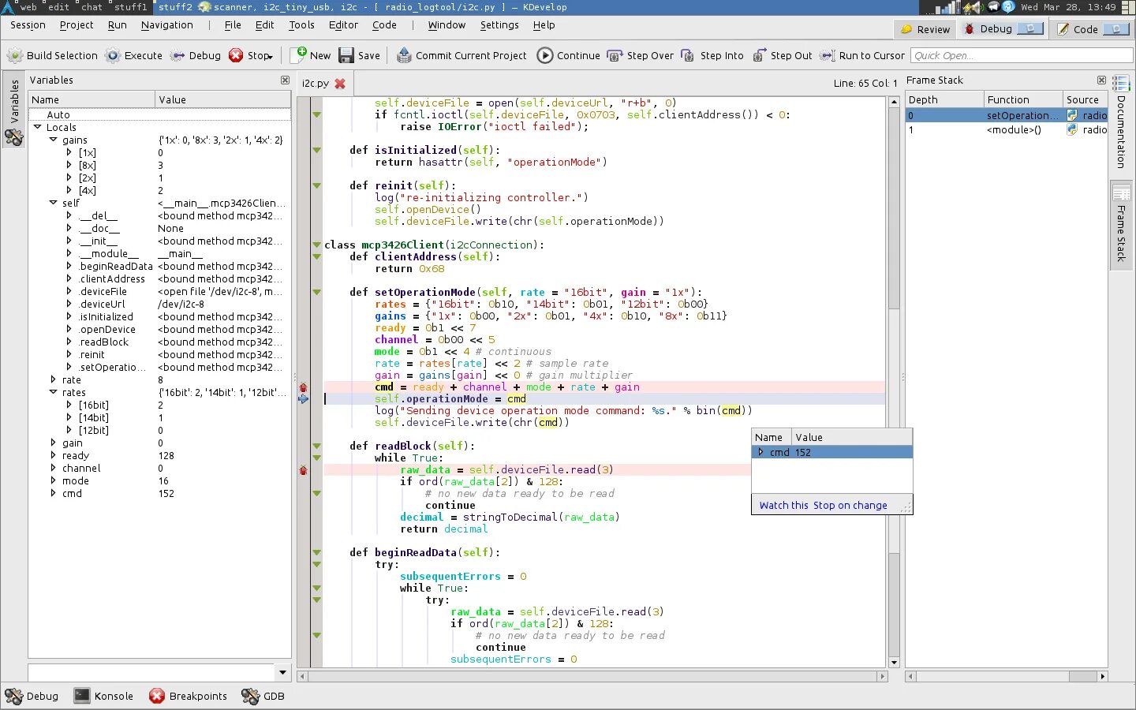Click the Step Over icon

click(615, 56)
